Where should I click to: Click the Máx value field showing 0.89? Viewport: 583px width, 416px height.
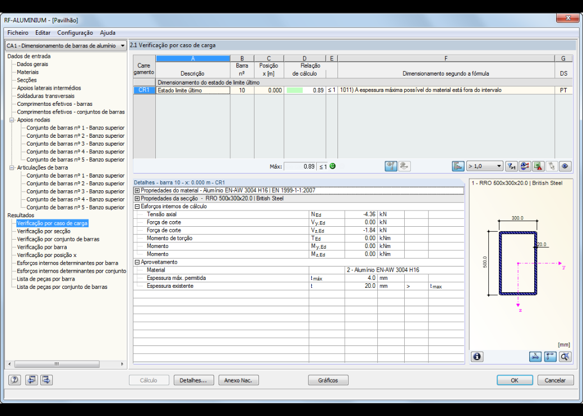[300, 166]
